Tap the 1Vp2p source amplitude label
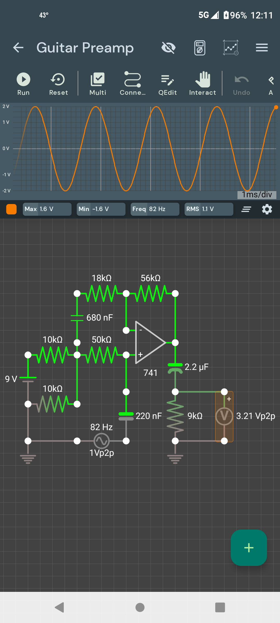The image size is (280, 623). tap(102, 453)
